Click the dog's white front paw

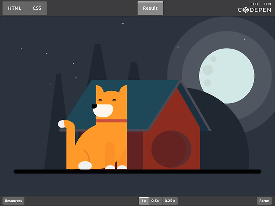tap(85, 165)
